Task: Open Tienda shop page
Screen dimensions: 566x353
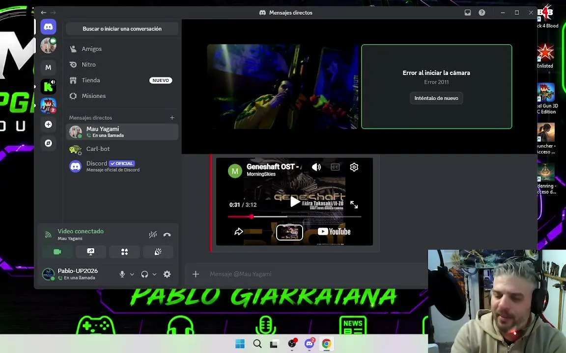Action: [x=122, y=80]
